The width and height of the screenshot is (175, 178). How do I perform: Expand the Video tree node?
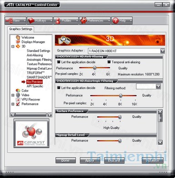point(13,95)
